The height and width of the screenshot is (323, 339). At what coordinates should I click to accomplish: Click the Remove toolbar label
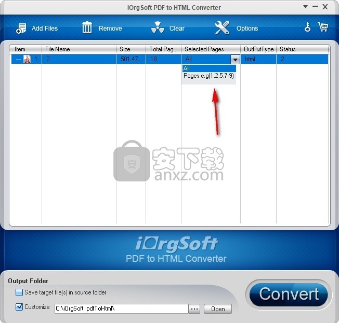110,28
